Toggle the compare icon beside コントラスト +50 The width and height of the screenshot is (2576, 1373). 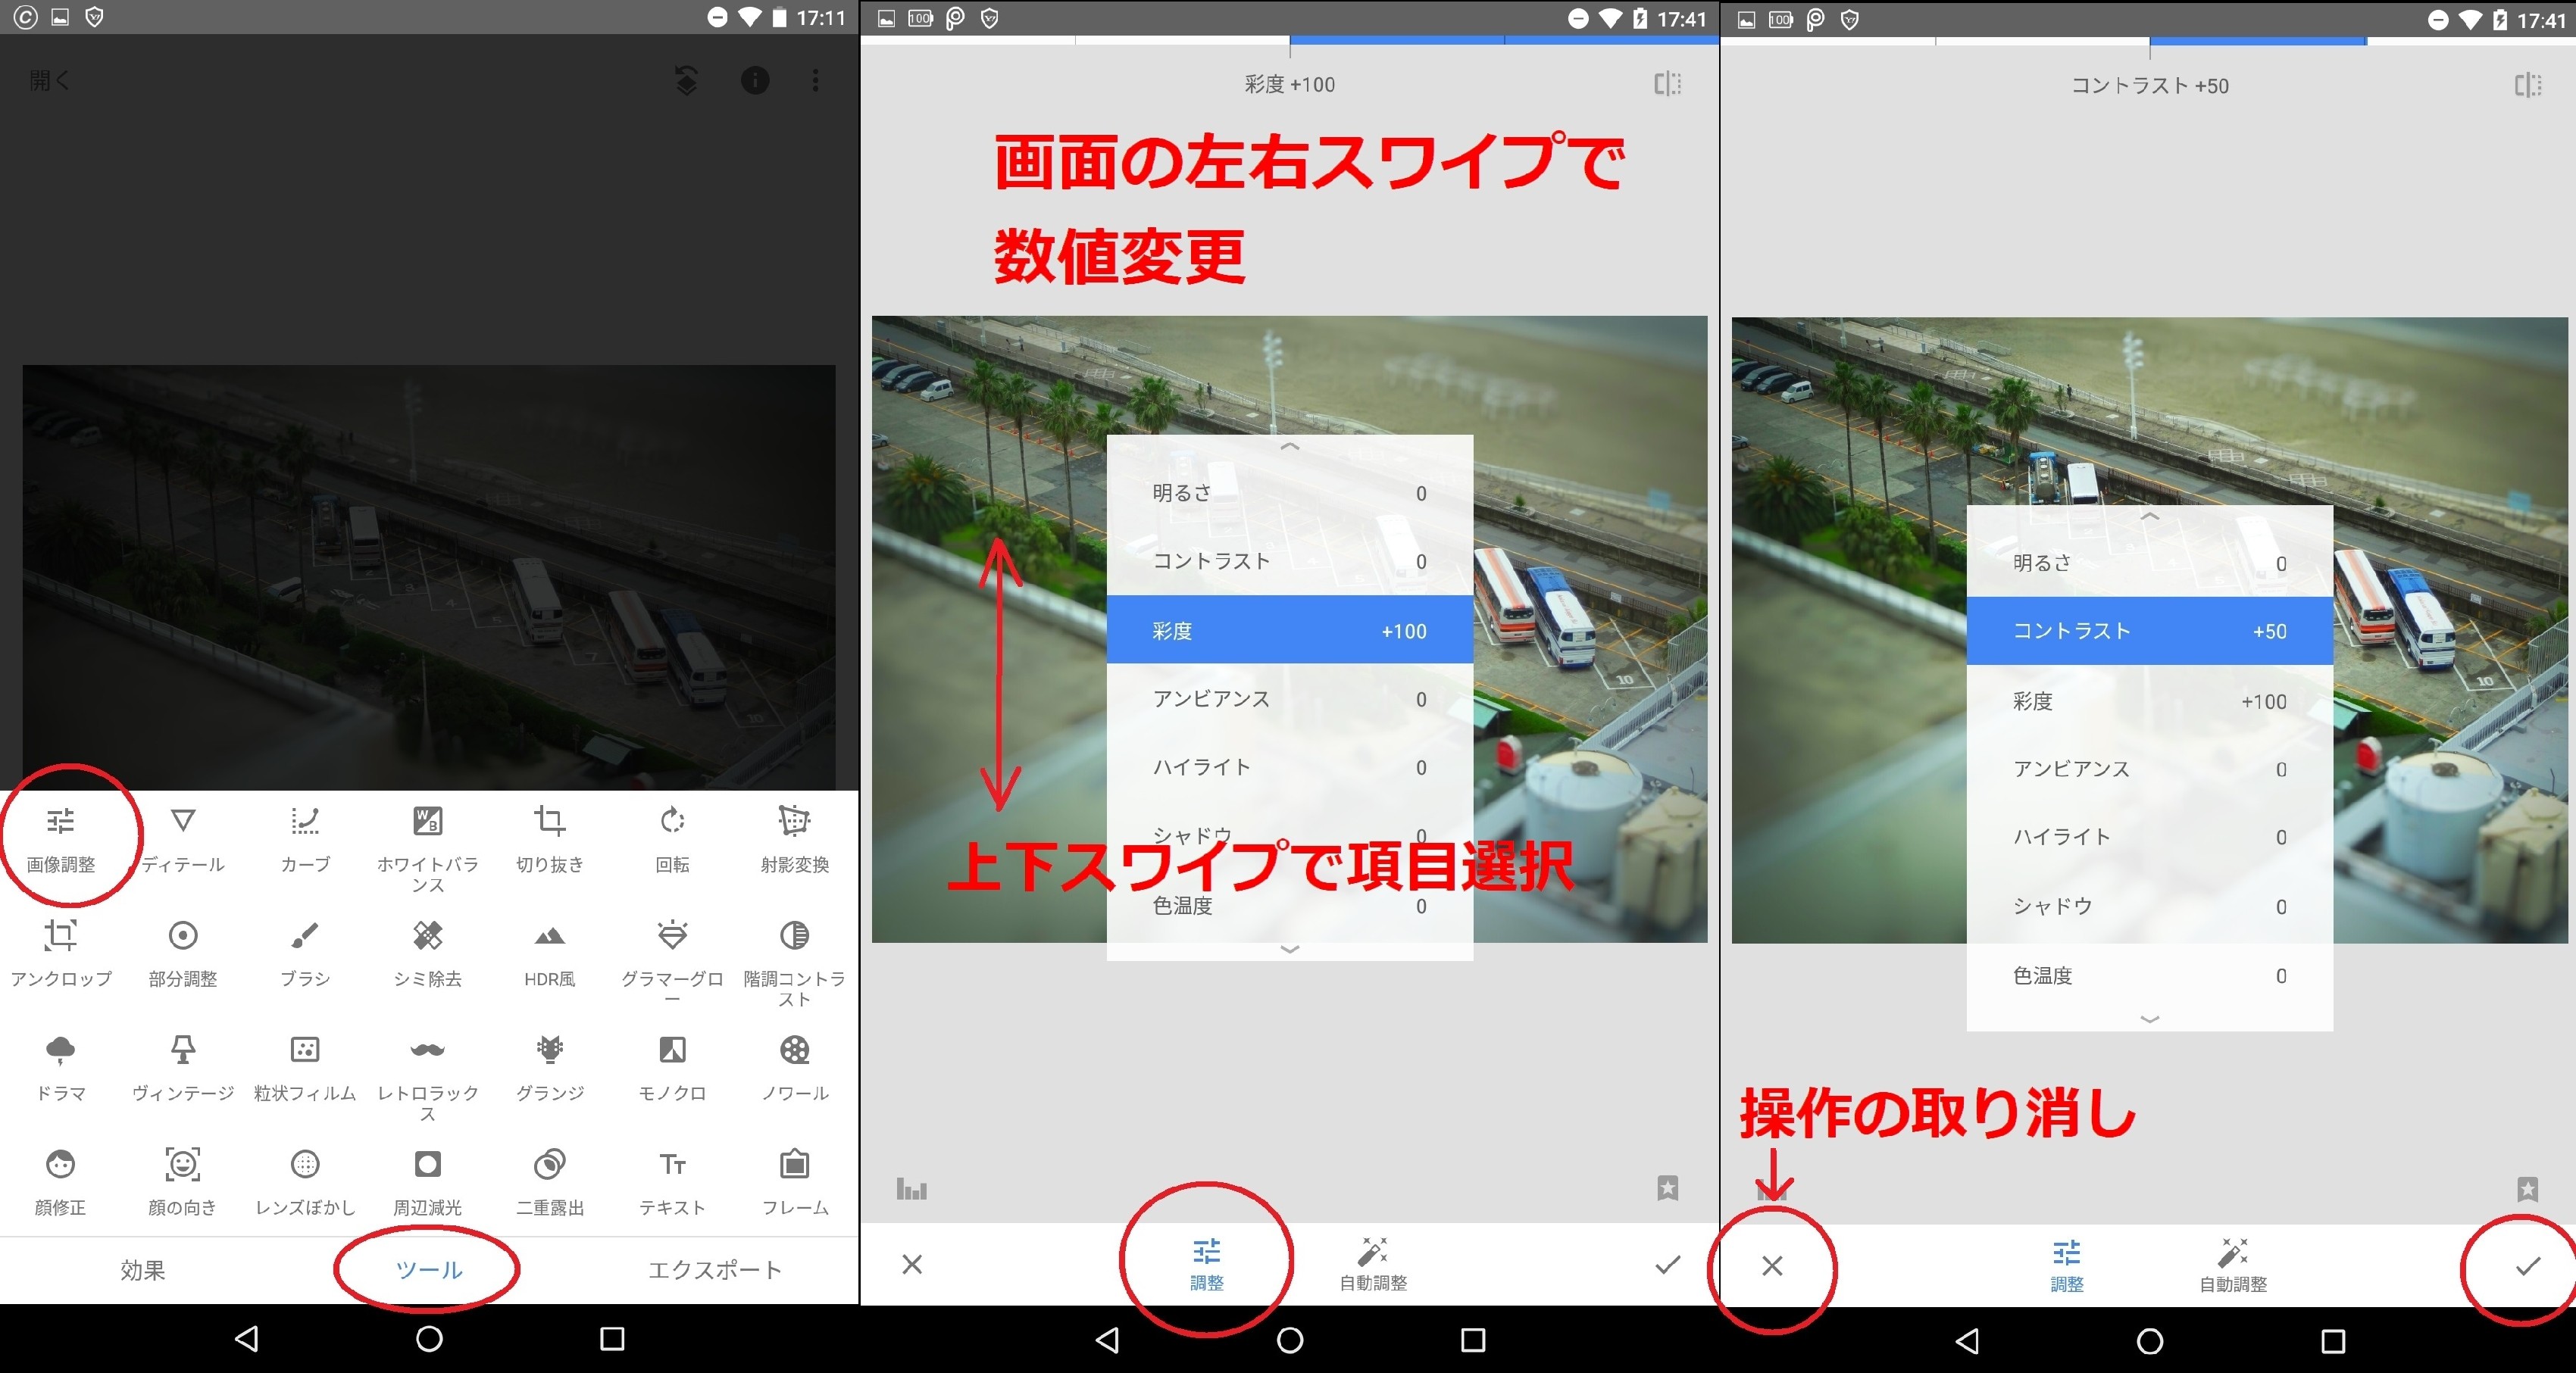point(2527,85)
